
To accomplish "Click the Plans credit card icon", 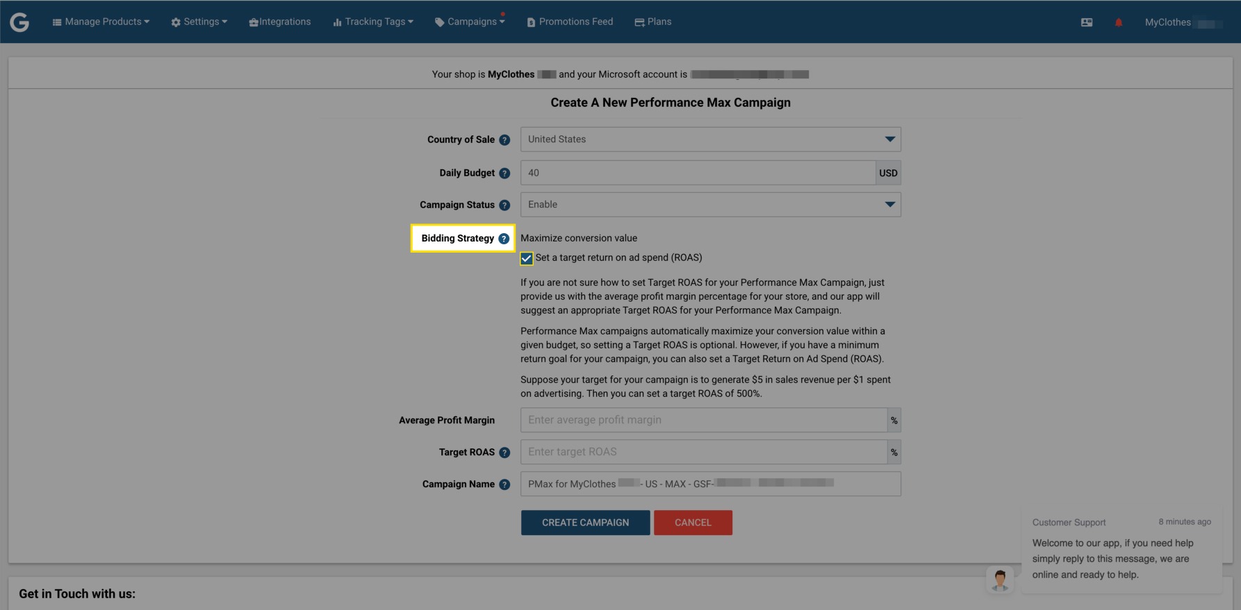I will tap(639, 22).
